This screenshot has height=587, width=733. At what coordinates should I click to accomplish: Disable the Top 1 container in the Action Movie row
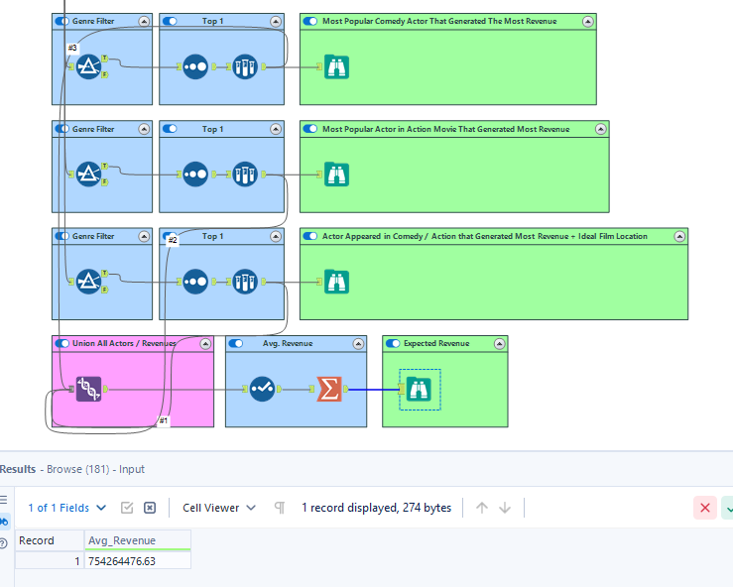pyautogui.click(x=170, y=129)
